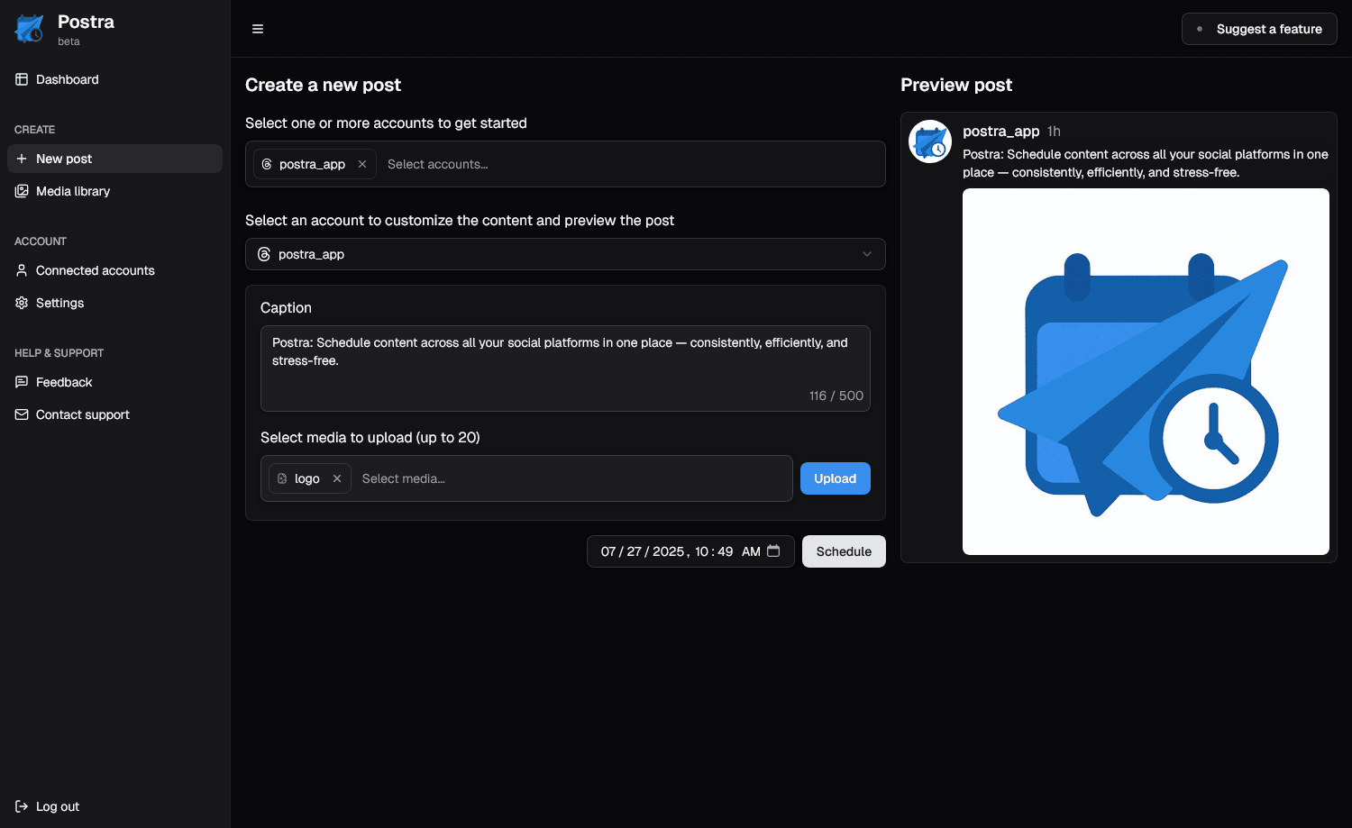This screenshot has height=828, width=1352.
Task: Click the 'Preview post' heading
Action: coord(956,85)
